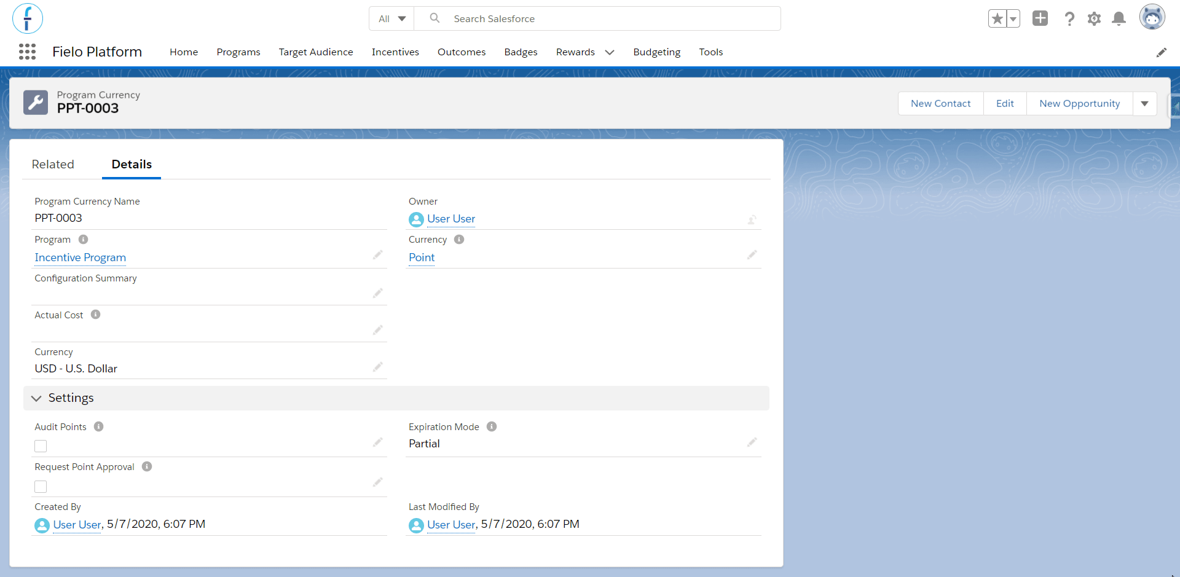This screenshot has width=1180, height=577.
Task: Click the Search Salesforce input field
Action: pos(597,18)
